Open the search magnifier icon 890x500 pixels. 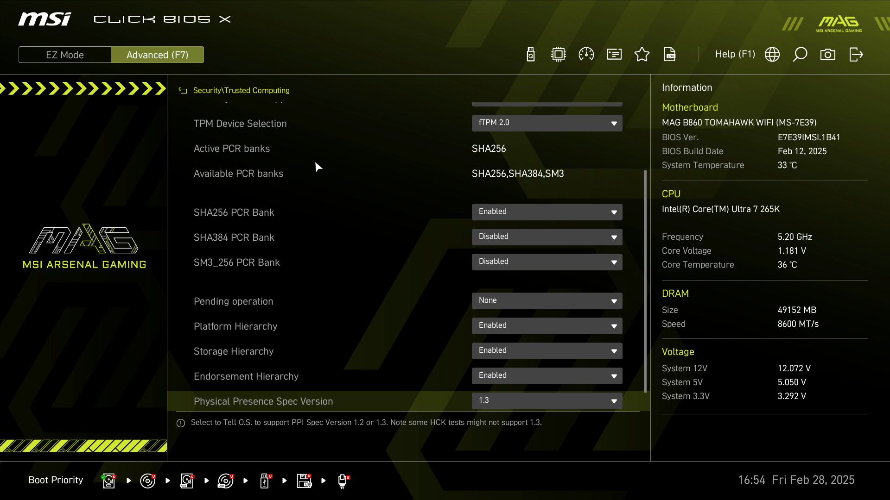(800, 55)
